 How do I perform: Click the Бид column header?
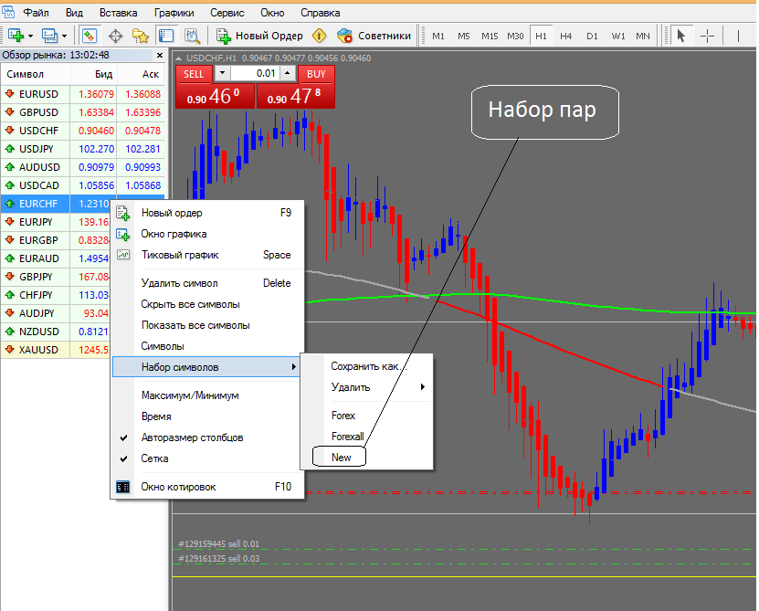tap(94, 74)
